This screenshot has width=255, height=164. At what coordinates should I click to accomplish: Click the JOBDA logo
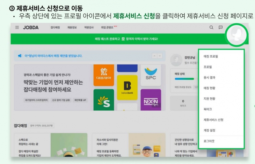tap(31, 27)
